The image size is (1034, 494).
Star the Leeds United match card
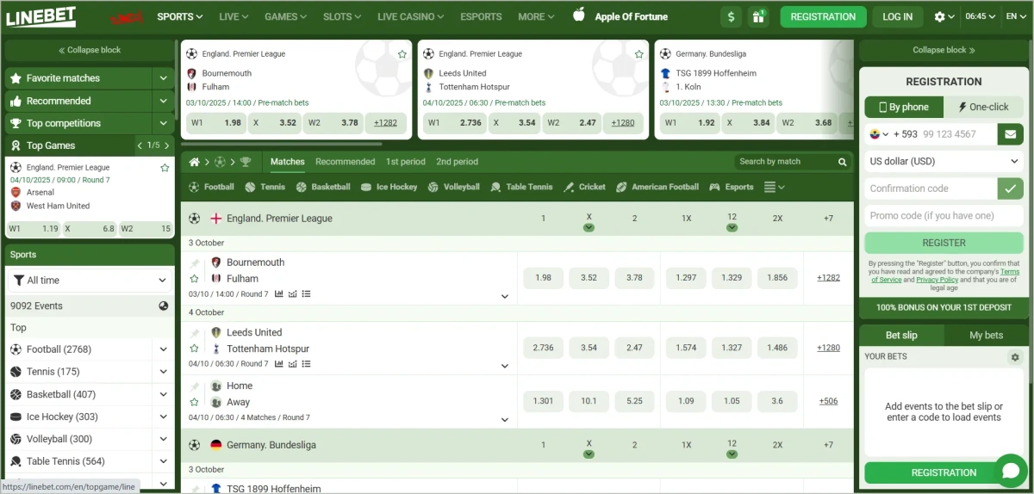tap(638, 54)
